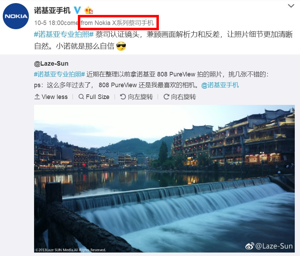Open the @诺基亚手机 mention link

(220, 85)
